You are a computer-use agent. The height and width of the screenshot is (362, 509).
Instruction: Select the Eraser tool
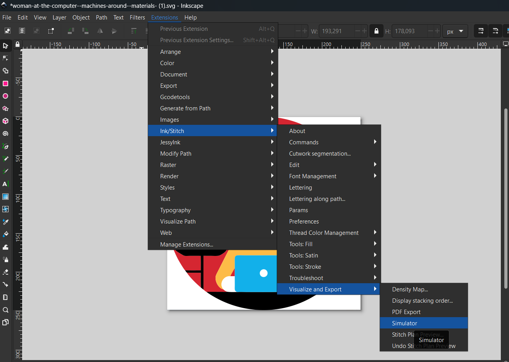(5, 272)
